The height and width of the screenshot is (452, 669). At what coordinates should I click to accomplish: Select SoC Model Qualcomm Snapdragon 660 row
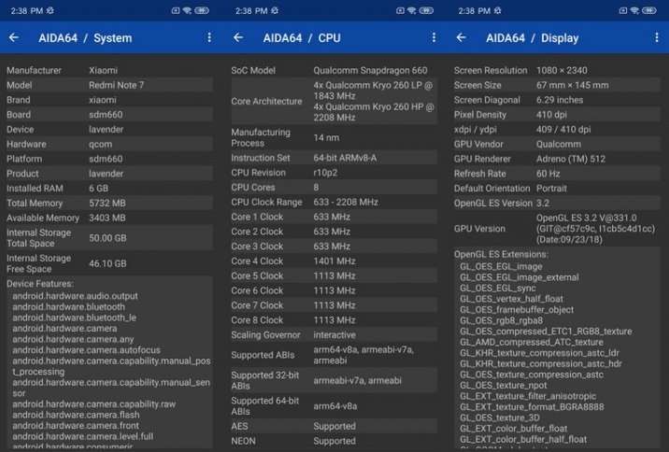tap(334, 70)
